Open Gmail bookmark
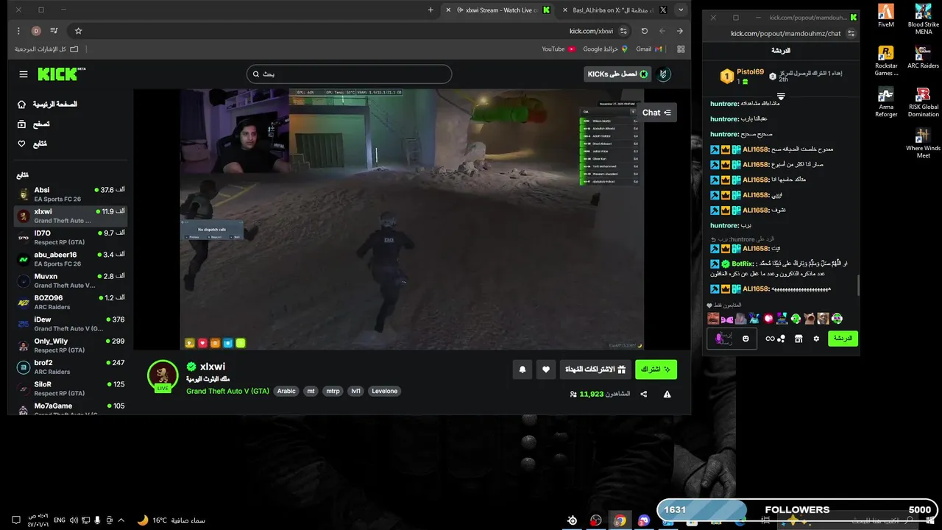This screenshot has width=942, height=530. [x=649, y=49]
